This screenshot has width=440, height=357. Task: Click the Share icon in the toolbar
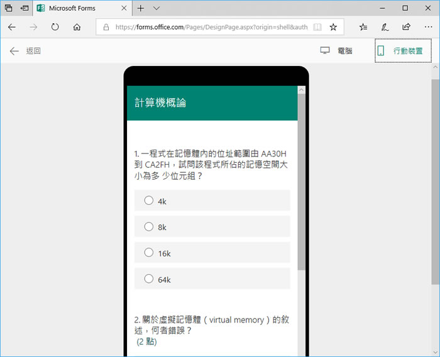coord(406,27)
